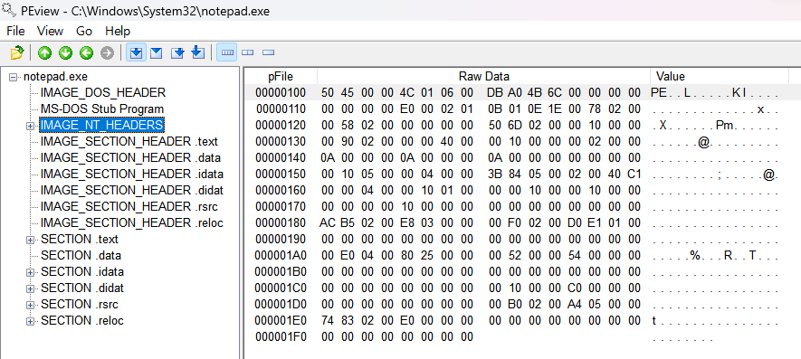The width and height of the screenshot is (801, 359).
Task: Select row at offset 00000160
Action: (522, 191)
